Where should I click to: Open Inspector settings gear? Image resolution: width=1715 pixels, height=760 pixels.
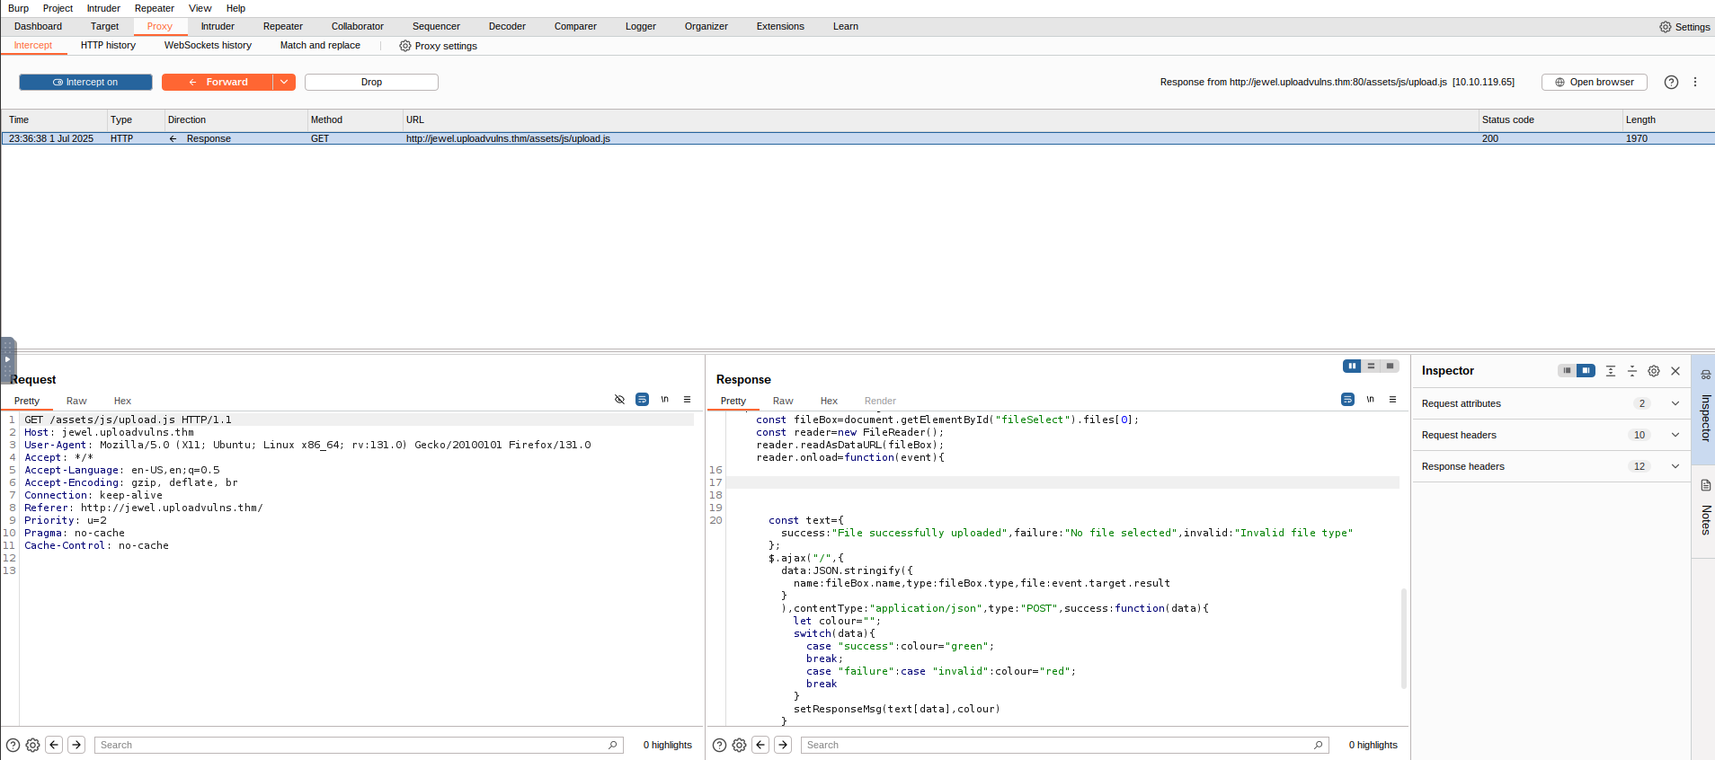[1654, 370]
